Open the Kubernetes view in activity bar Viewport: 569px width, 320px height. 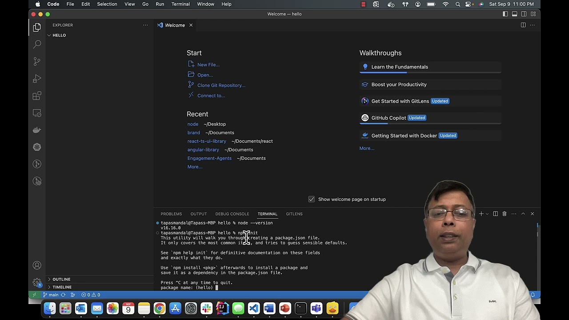(37, 147)
